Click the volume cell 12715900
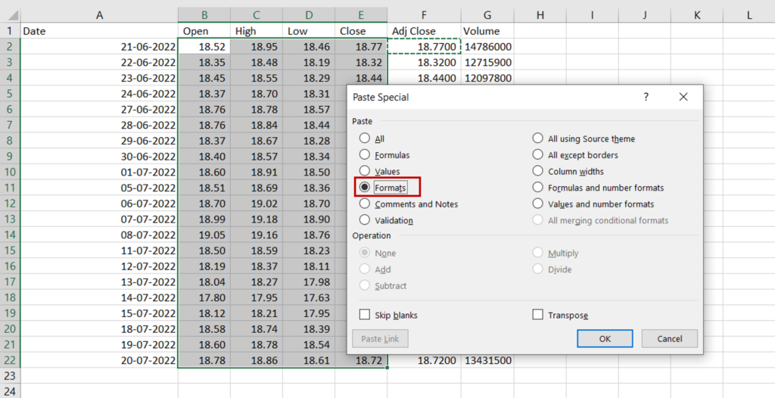The image size is (775, 398). tap(488, 62)
